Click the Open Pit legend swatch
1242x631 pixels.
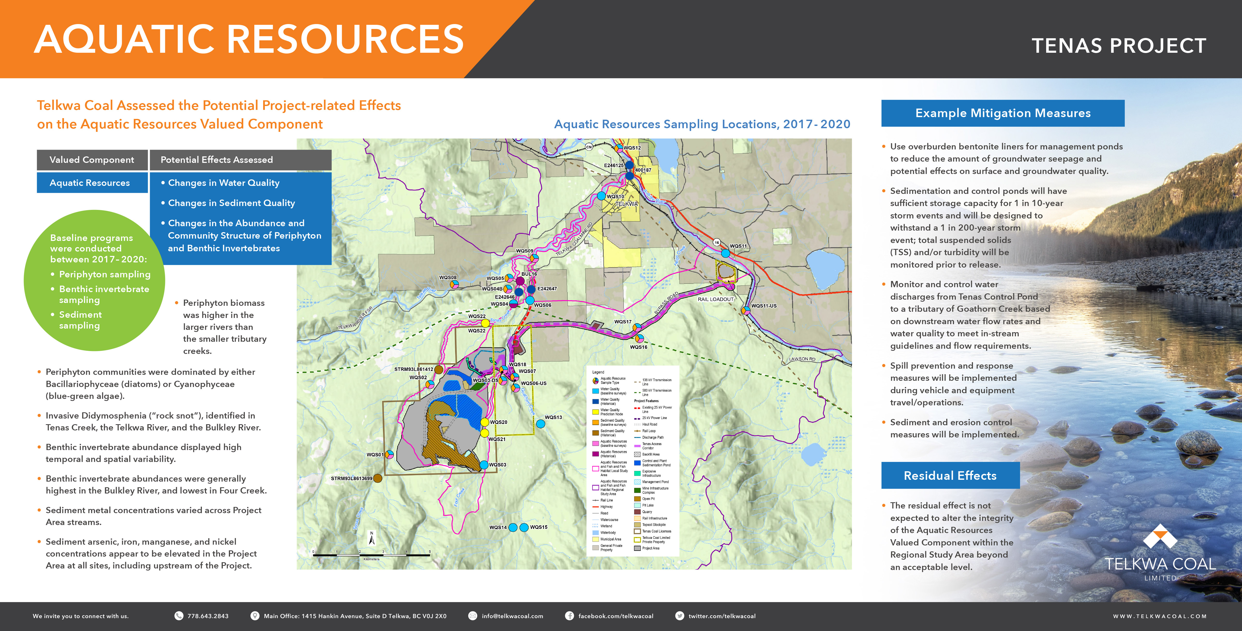637,499
